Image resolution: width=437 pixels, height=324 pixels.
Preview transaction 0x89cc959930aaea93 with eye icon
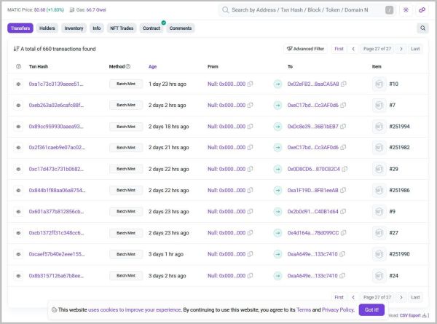tap(18, 127)
